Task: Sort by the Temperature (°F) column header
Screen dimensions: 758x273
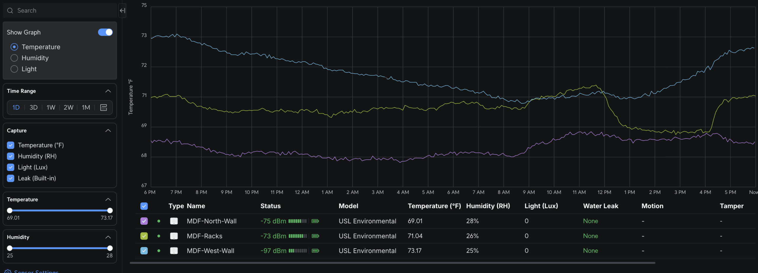Action: (x=434, y=206)
